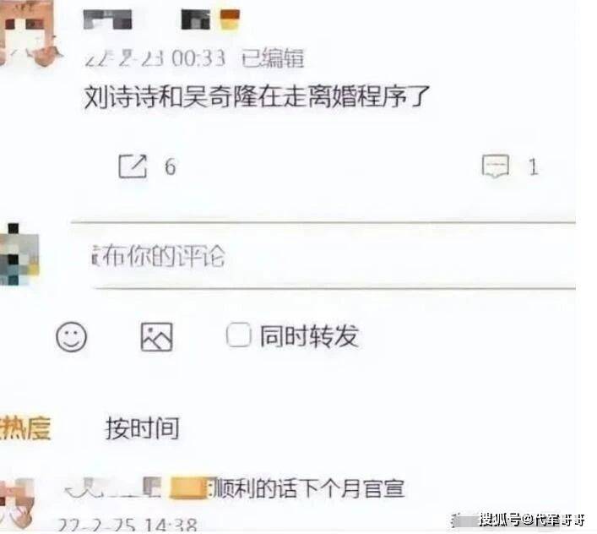Viewport: 597px width, 534px height.
Task: Click the bottom commenter's blurred username
Action: click(x=113, y=488)
